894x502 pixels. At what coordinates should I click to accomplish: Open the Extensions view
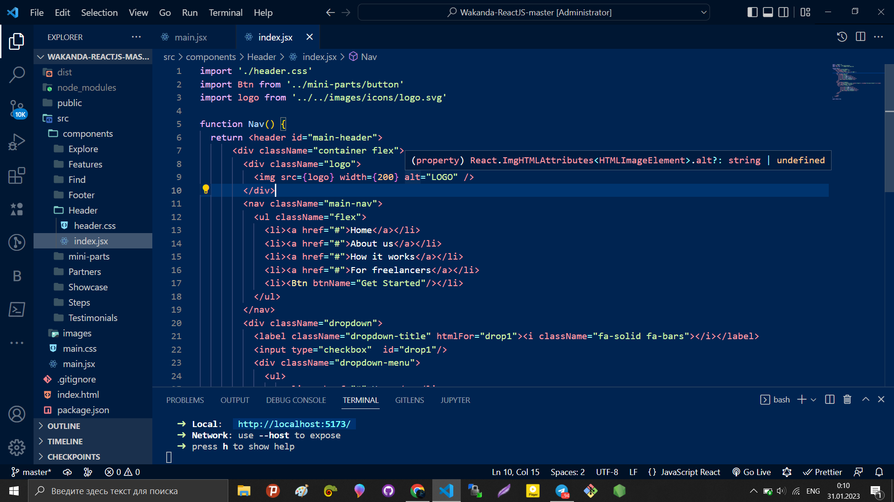pos(17,175)
